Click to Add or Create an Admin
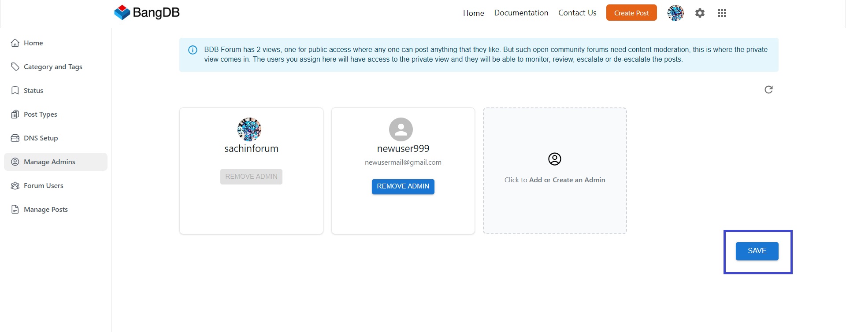Image resolution: width=846 pixels, height=332 pixels. pyautogui.click(x=555, y=171)
